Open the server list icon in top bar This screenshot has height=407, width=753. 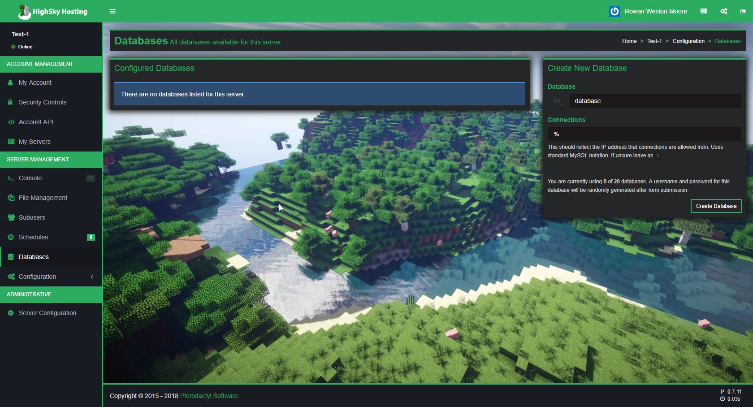click(x=704, y=11)
